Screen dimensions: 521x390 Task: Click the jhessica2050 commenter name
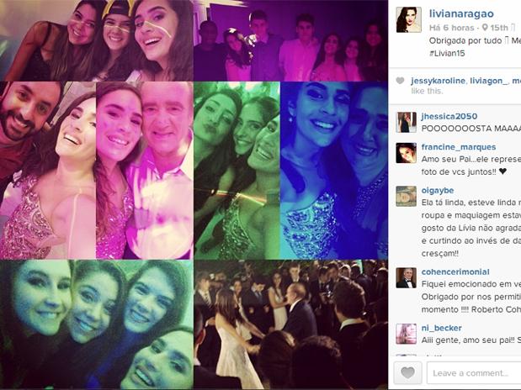449,116
